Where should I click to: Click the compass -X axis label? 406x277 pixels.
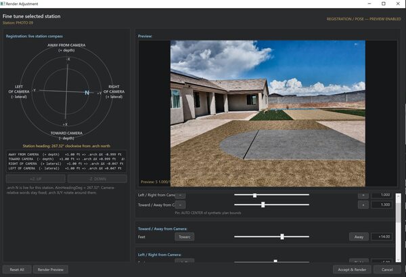coord(68,59)
